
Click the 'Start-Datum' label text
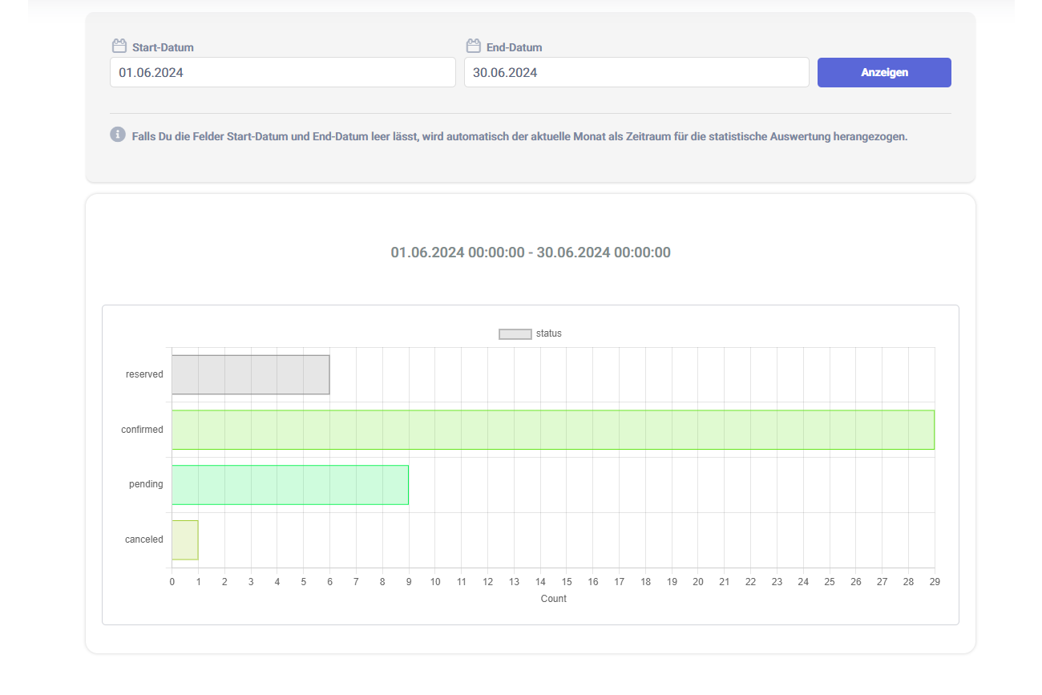163,47
